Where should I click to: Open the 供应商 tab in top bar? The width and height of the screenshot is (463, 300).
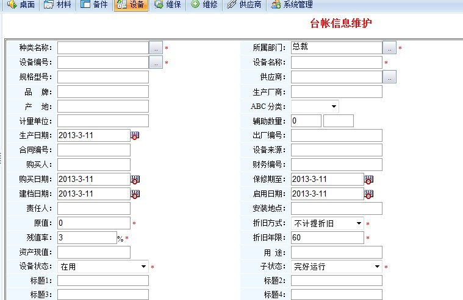pos(244,5)
